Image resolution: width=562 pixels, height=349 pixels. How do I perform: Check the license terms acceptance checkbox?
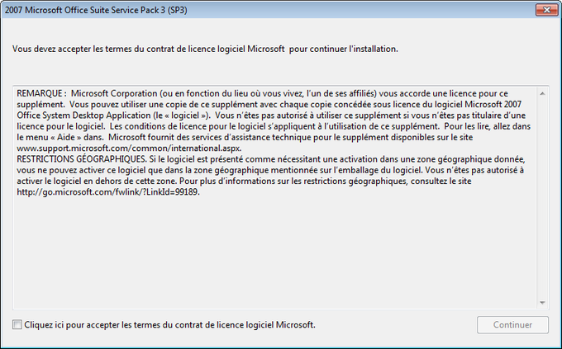click(x=17, y=324)
